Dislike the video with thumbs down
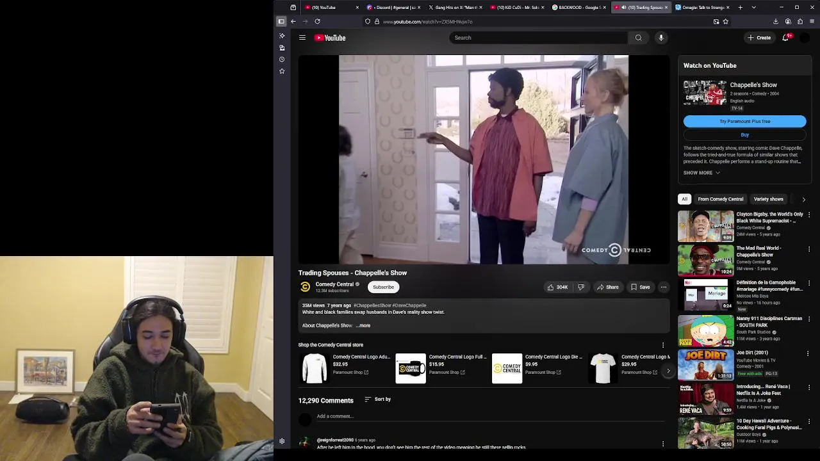 [x=581, y=287]
